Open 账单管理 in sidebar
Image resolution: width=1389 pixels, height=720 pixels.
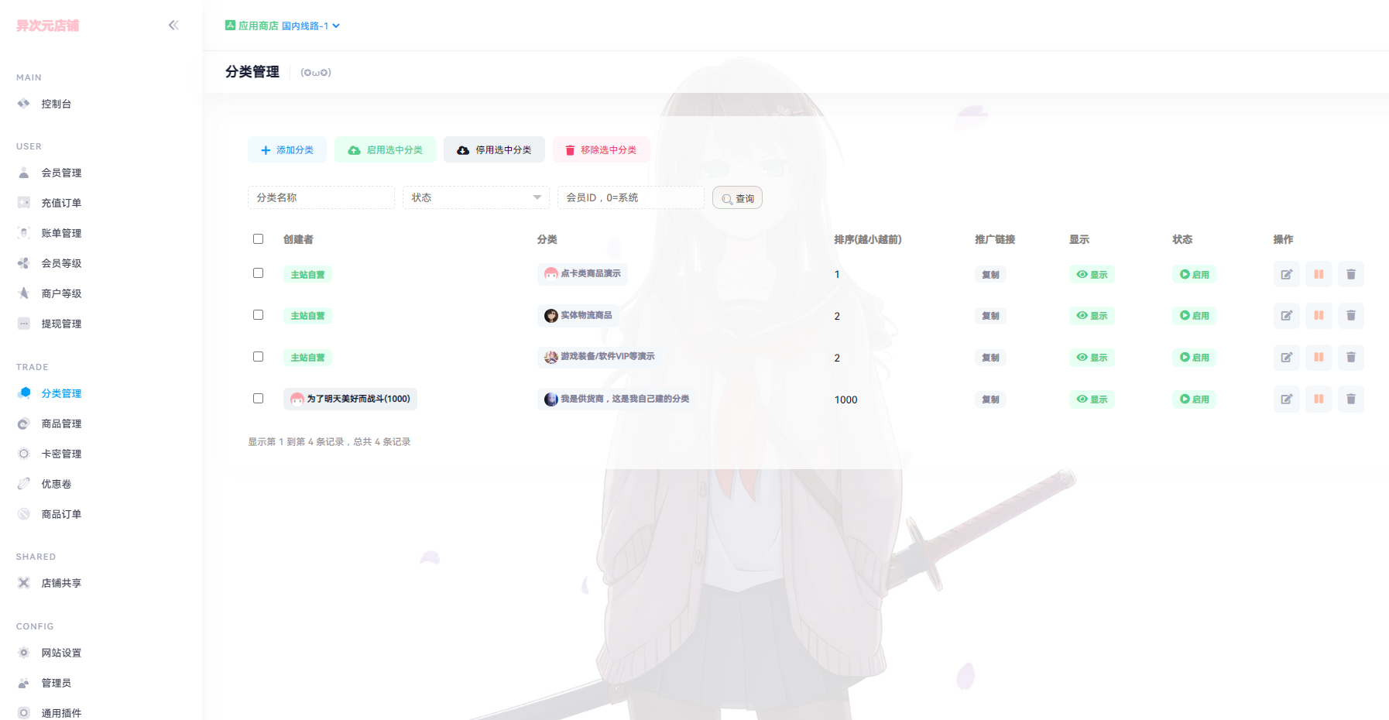point(61,233)
